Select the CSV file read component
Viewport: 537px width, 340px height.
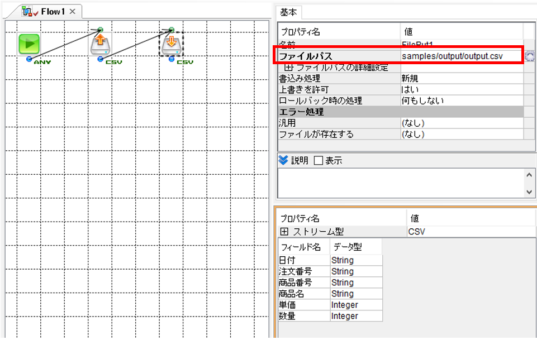(x=101, y=44)
